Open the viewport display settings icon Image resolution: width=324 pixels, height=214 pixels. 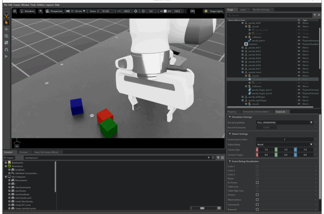pyautogui.click(x=15, y=11)
